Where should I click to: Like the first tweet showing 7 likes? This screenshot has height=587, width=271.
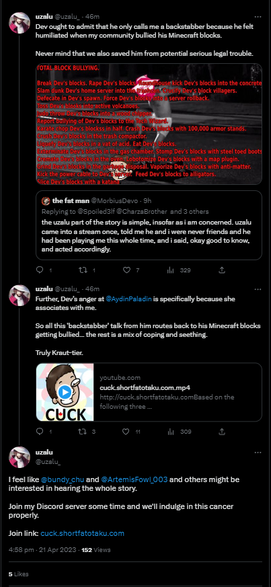tap(126, 270)
